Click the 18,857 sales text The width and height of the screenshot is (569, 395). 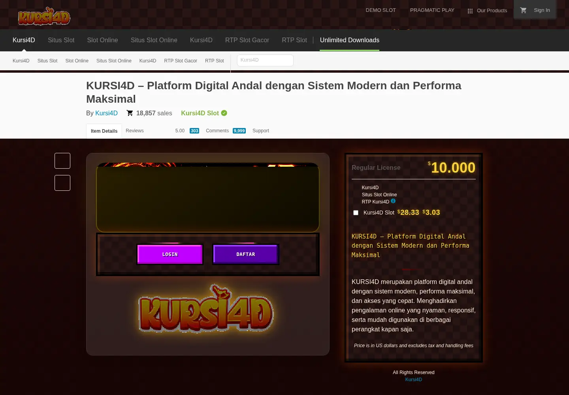click(x=154, y=113)
